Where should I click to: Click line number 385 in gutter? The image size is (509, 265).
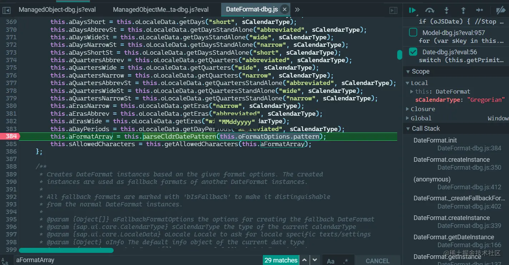coord(11,144)
